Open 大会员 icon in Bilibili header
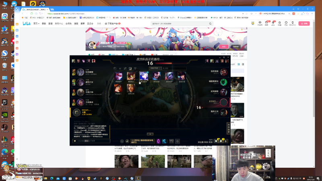Screen dimensions: 322x181 click(x=260, y=23)
